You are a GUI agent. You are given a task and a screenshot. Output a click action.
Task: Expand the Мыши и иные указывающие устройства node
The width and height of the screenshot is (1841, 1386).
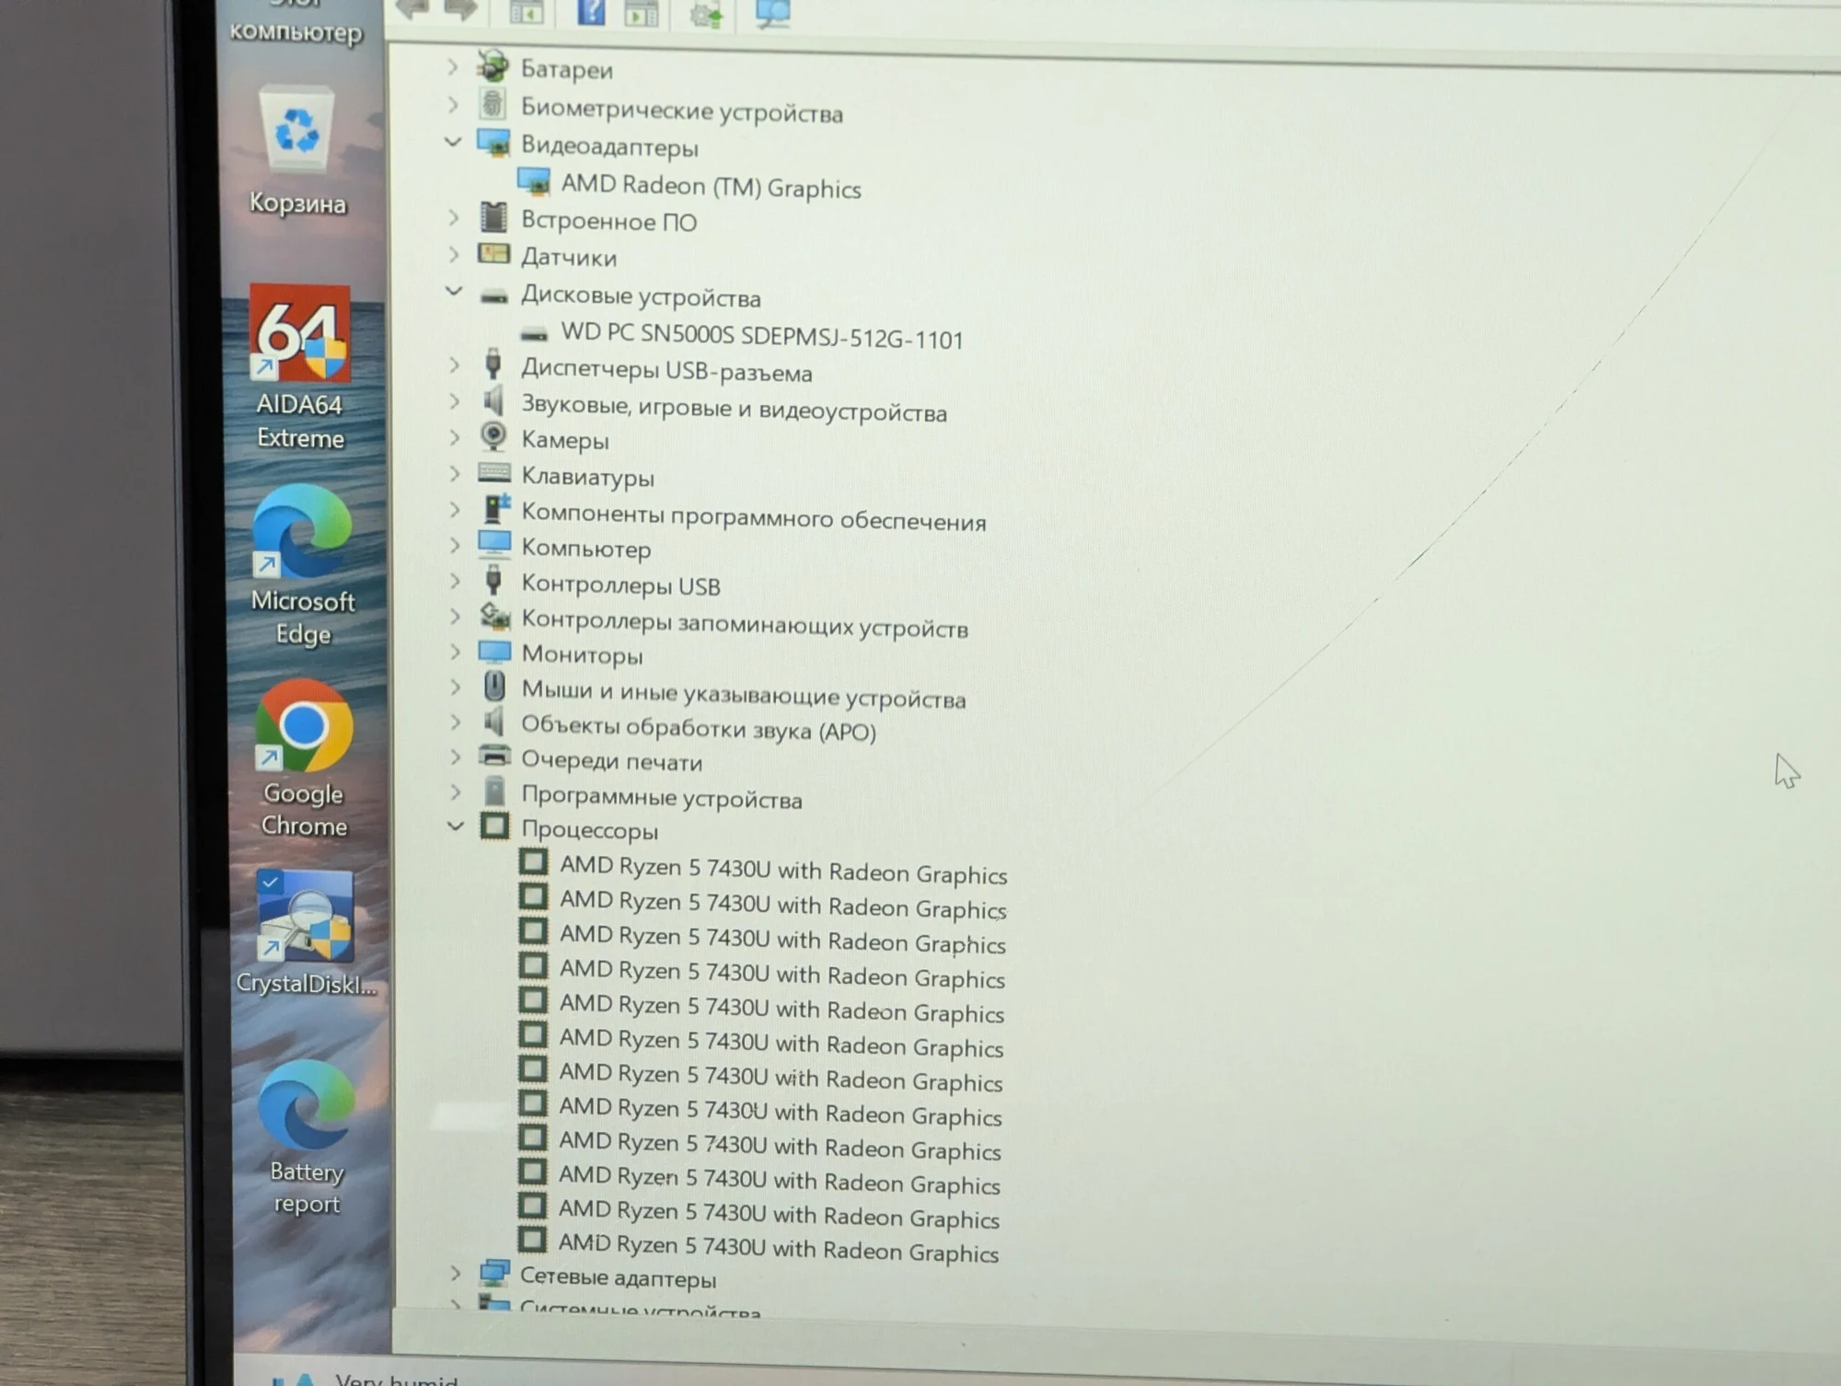[455, 686]
